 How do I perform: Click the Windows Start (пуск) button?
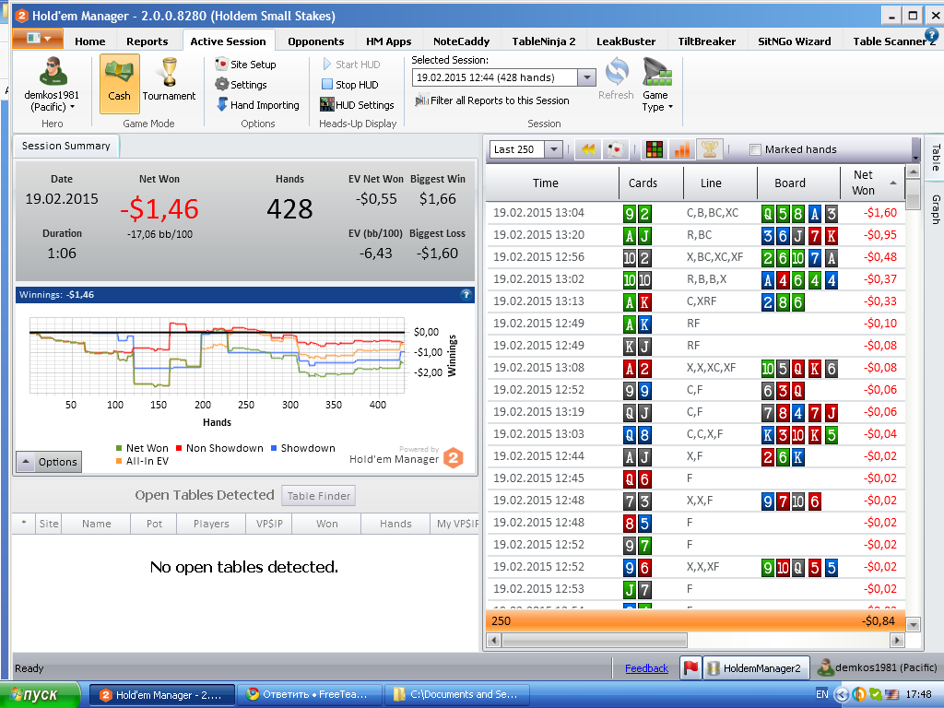40,694
